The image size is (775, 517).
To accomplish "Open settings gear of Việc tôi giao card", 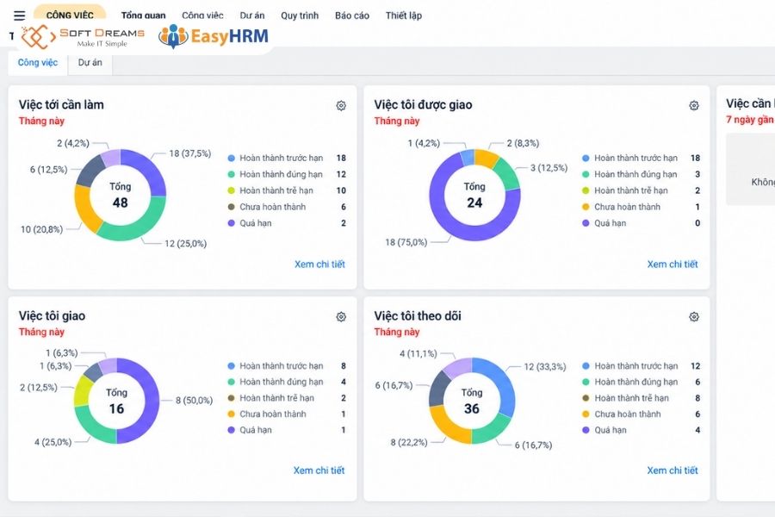I will [341, 316].
